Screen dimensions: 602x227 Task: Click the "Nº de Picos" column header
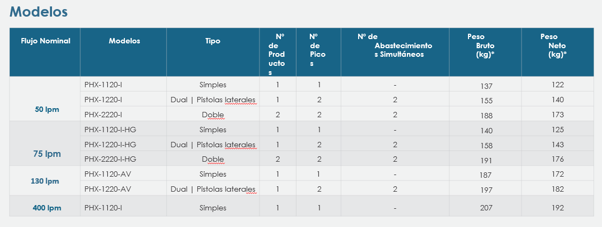(317, 50)
